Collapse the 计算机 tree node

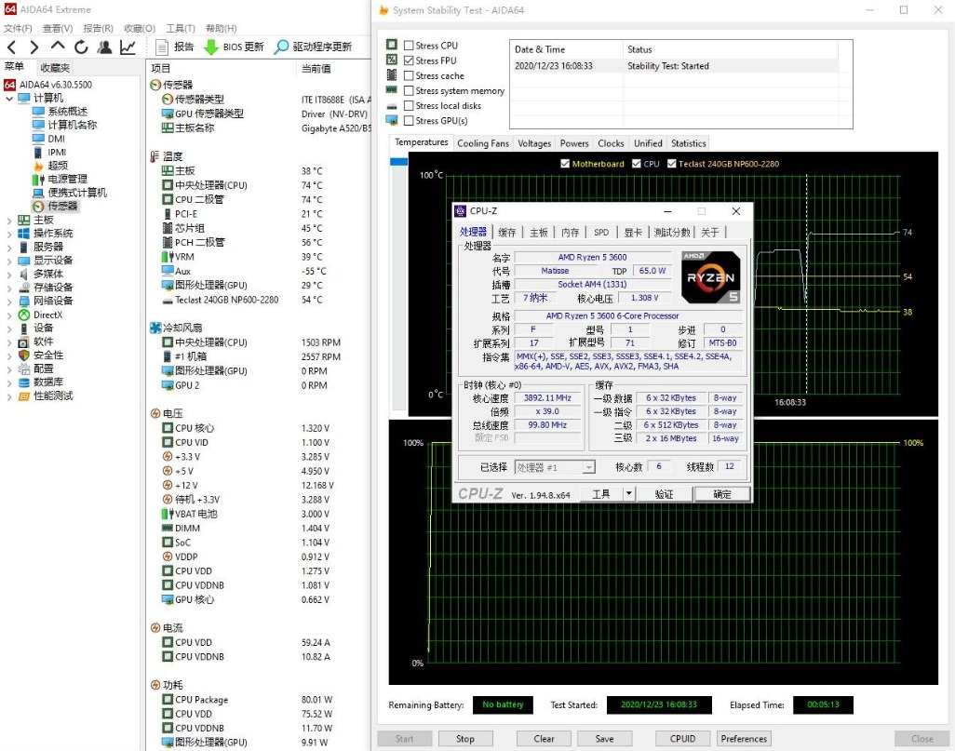coord(10,98)
